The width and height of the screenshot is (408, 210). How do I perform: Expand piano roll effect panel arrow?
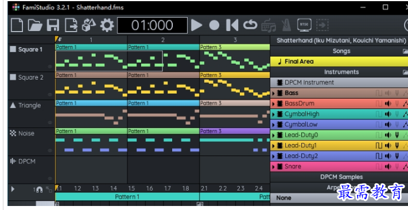13,189
